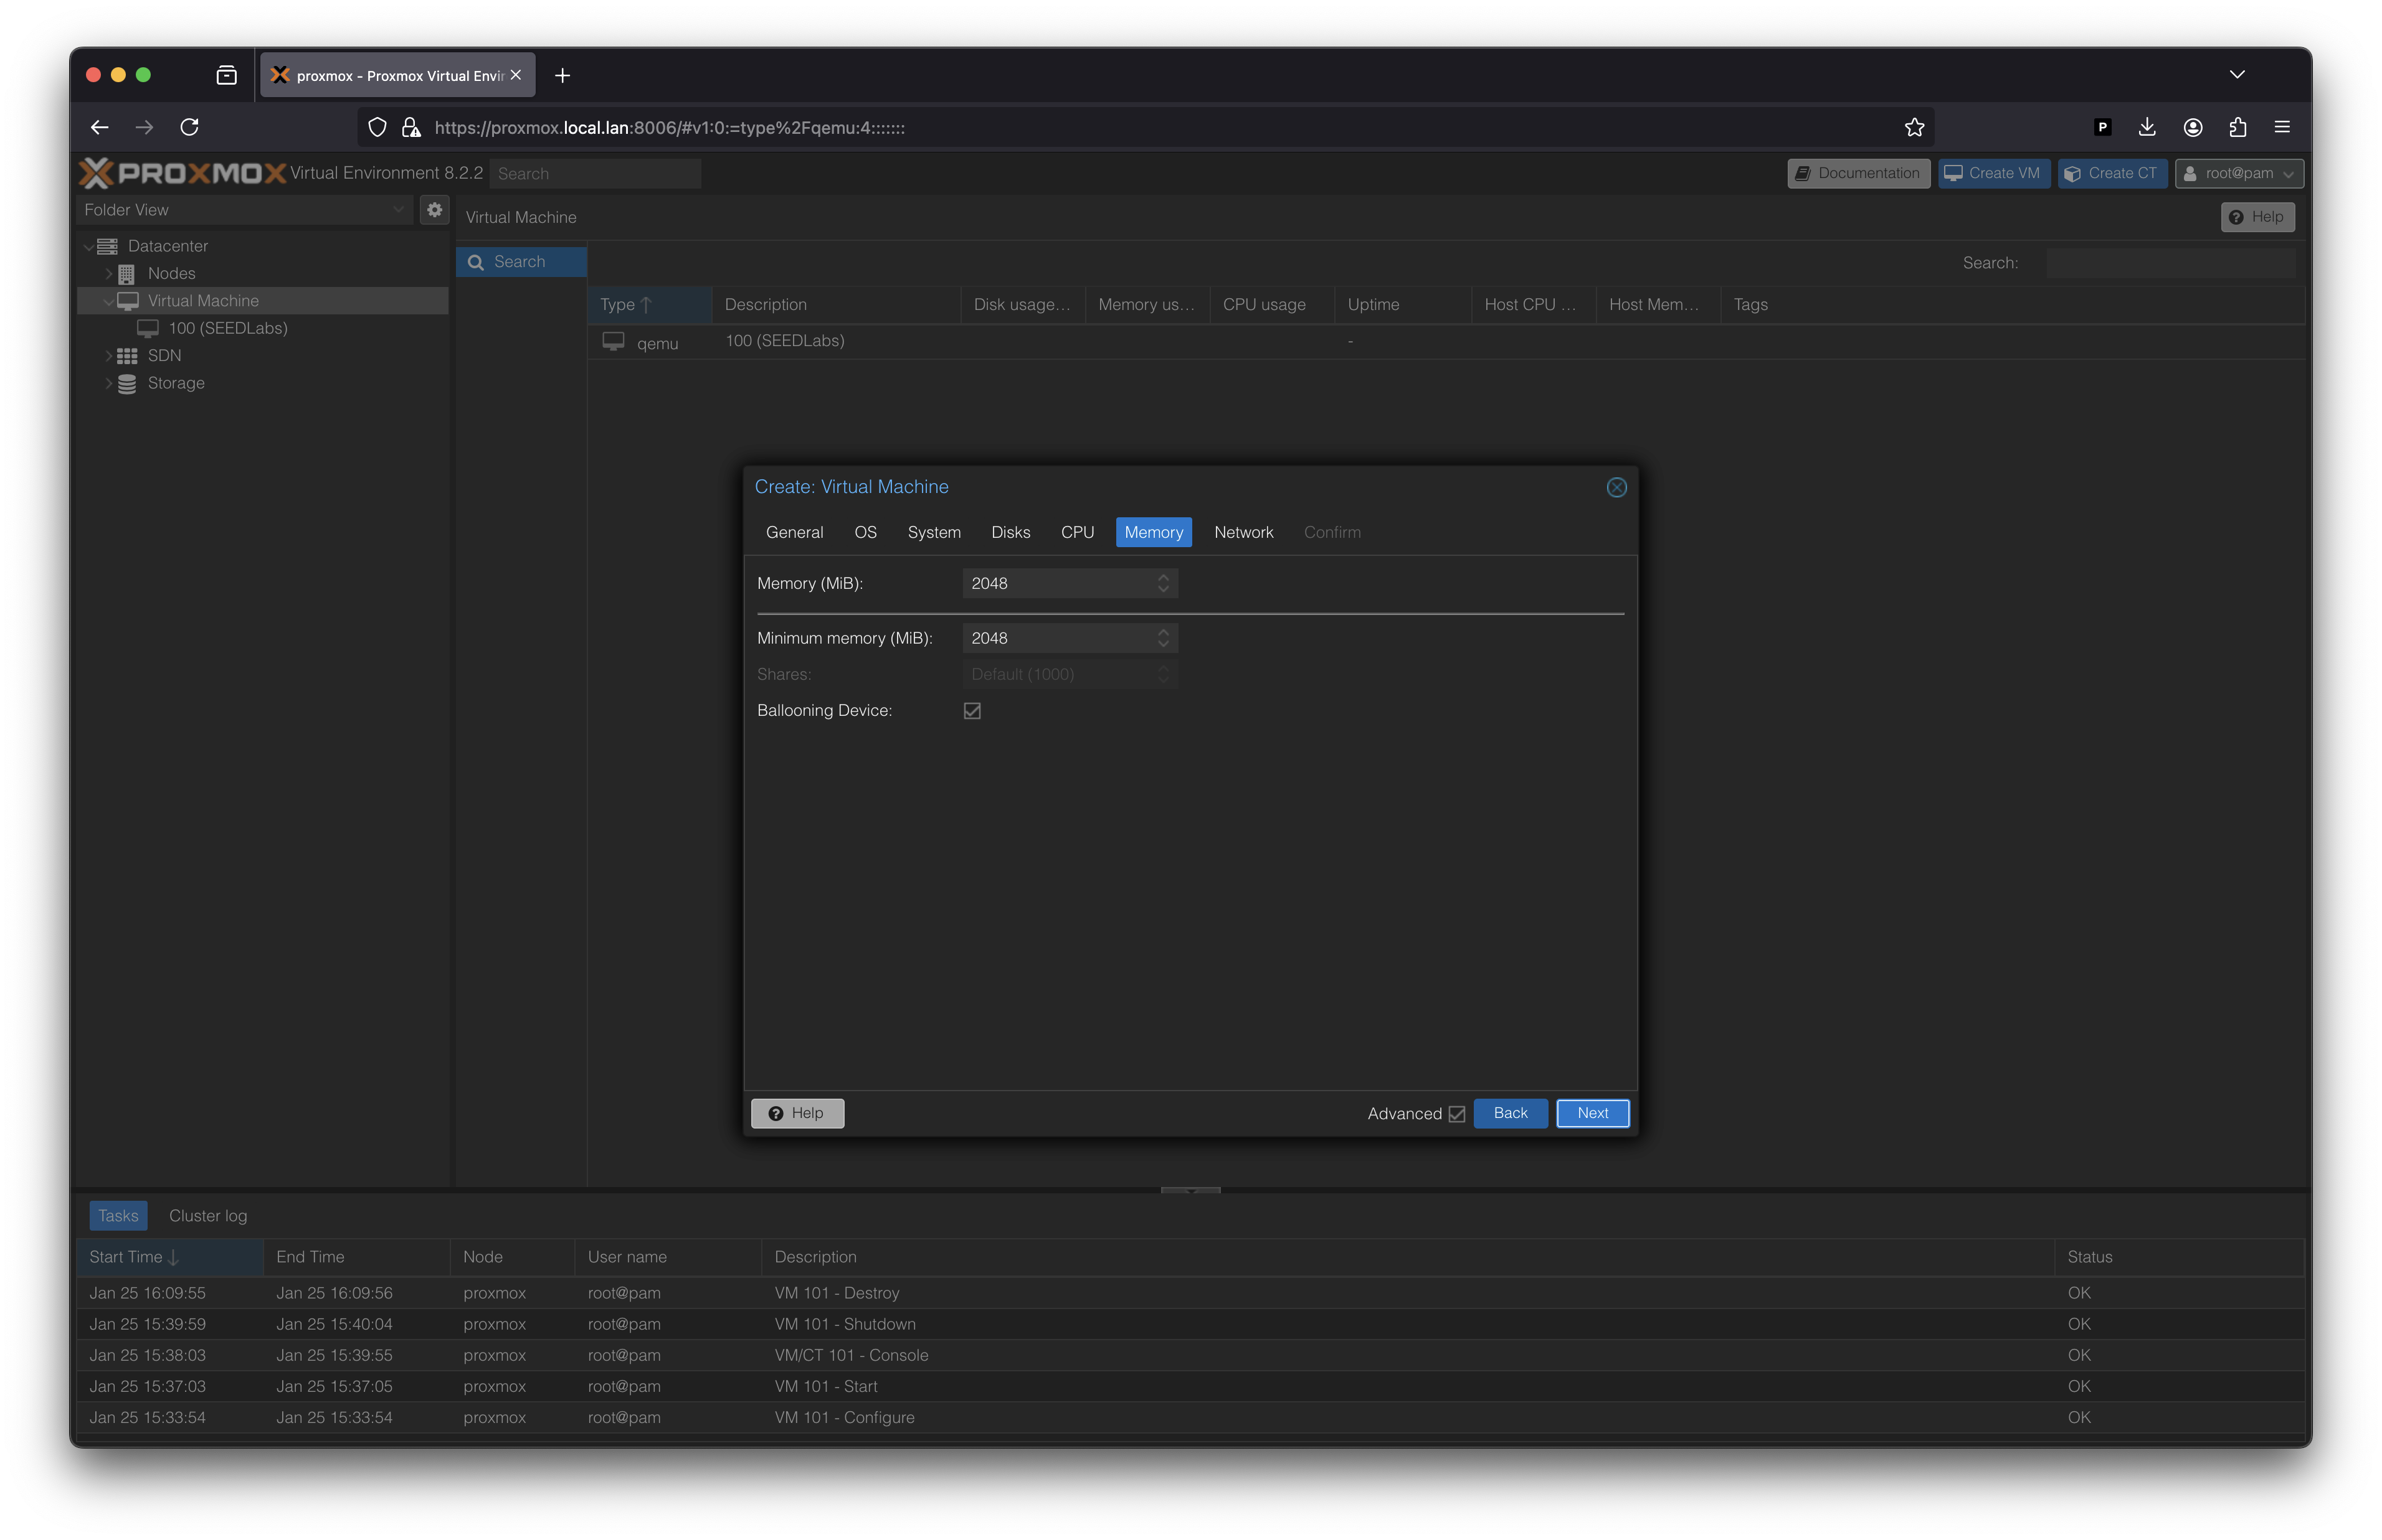
Task: Close the Create Virtual Machine dialog
Action: 1616,487
